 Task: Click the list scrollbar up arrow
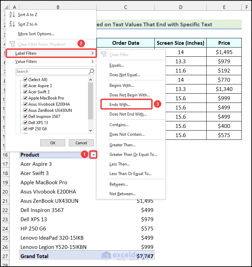90,80
